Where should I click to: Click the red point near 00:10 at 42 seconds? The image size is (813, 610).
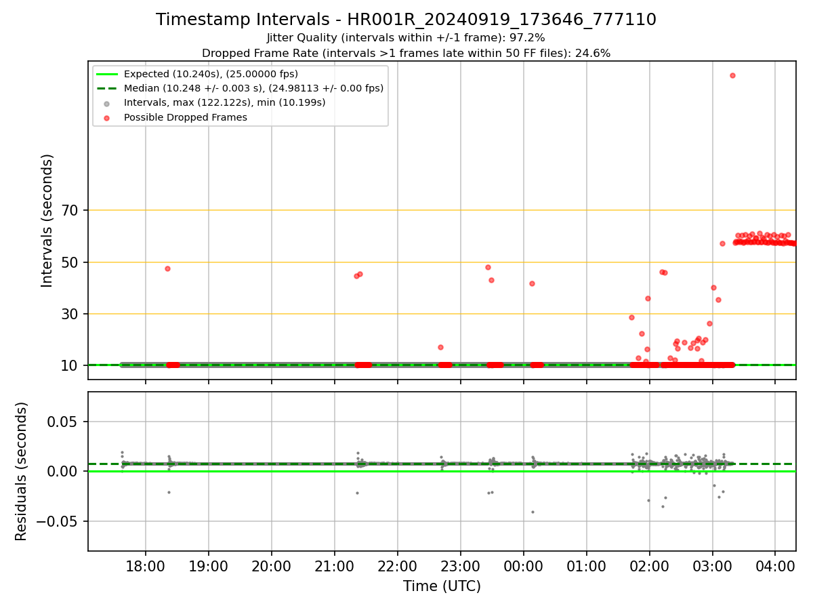point(532,283)
